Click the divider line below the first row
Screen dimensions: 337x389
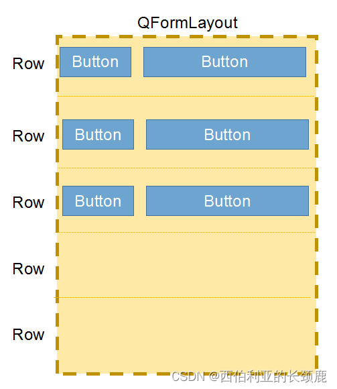coord(186,96)
